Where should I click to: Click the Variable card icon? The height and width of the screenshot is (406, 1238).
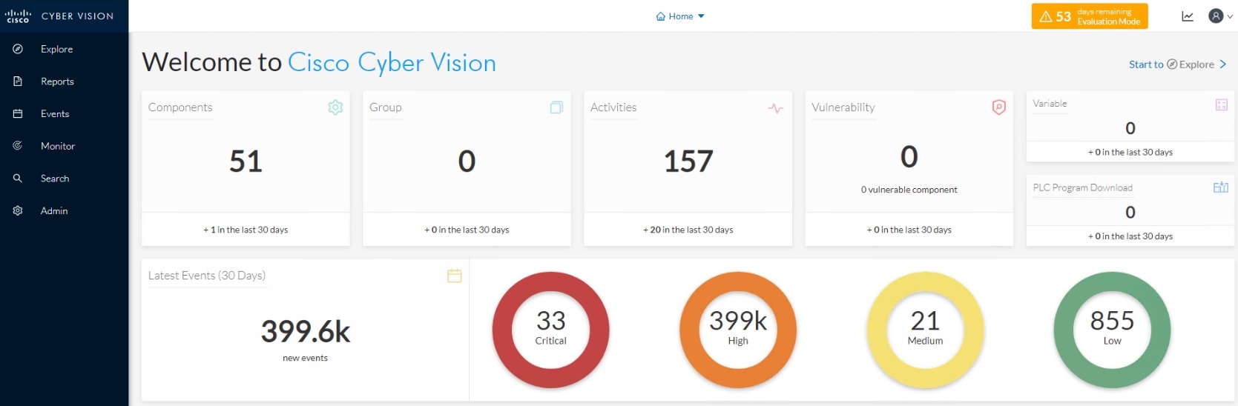coord(1222,104)
